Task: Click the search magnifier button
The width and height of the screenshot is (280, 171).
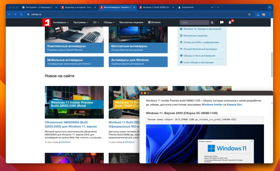Action: coord(212,23)
